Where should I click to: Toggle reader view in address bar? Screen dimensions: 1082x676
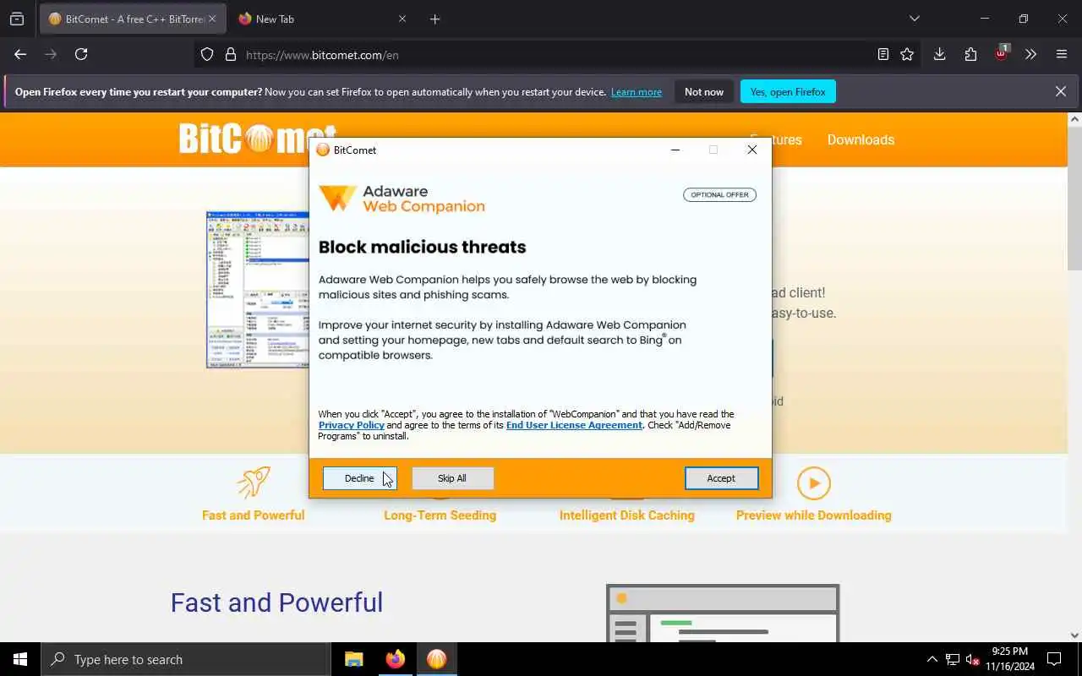883,54
